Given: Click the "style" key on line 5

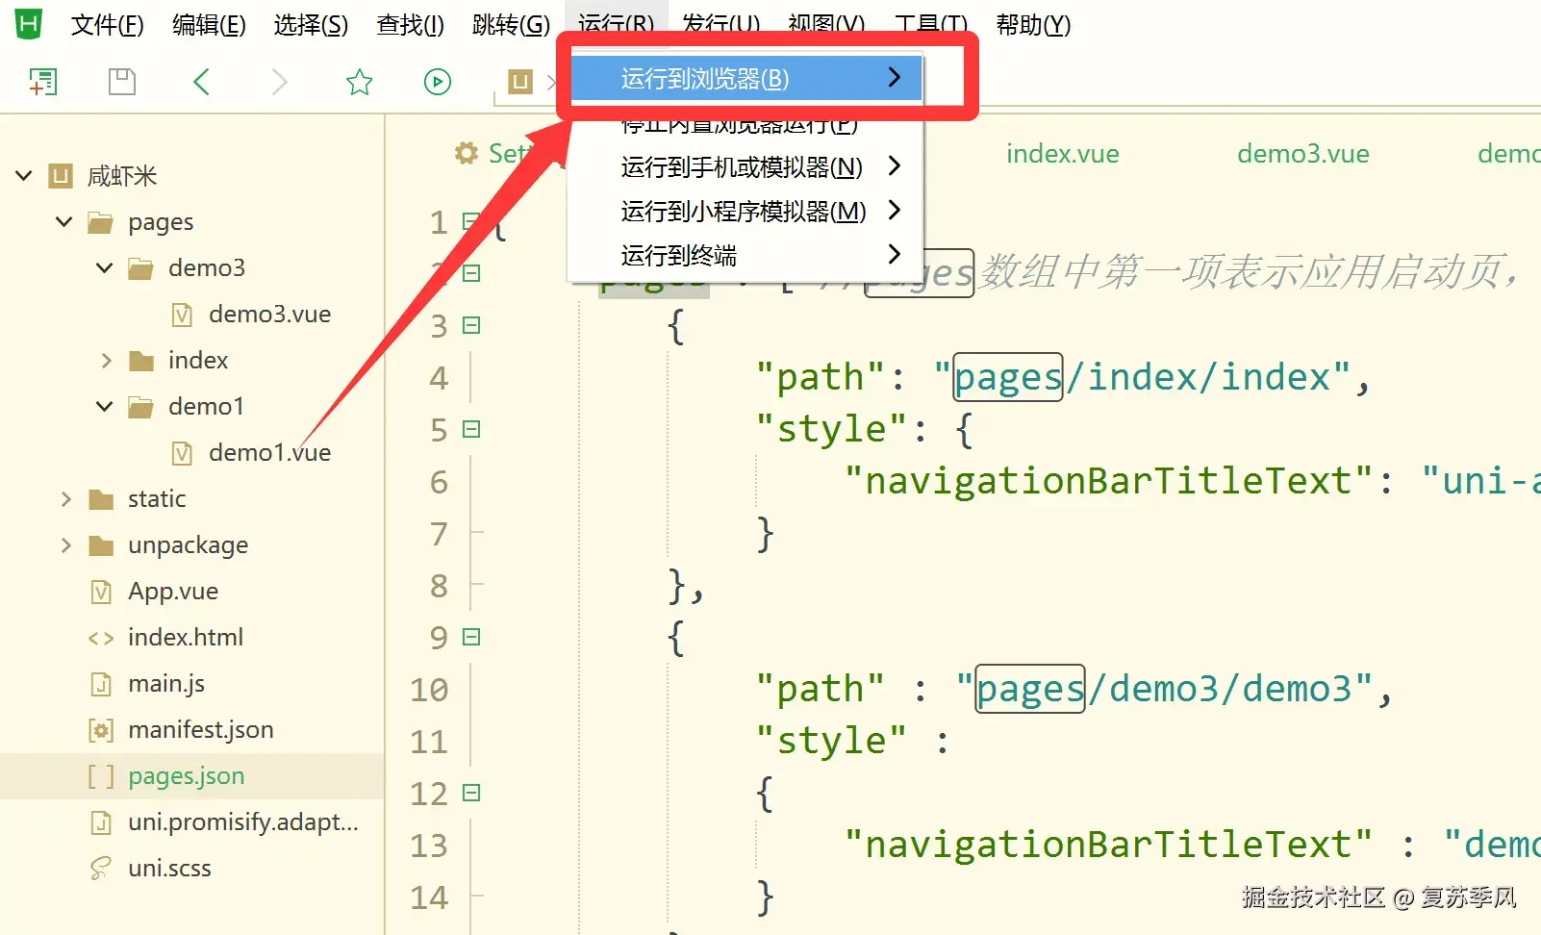Looking at the screenshot, I should [x=831, y=429].
